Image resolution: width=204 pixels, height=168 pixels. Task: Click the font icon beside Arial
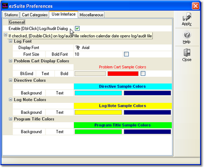(x=78, y=47)
